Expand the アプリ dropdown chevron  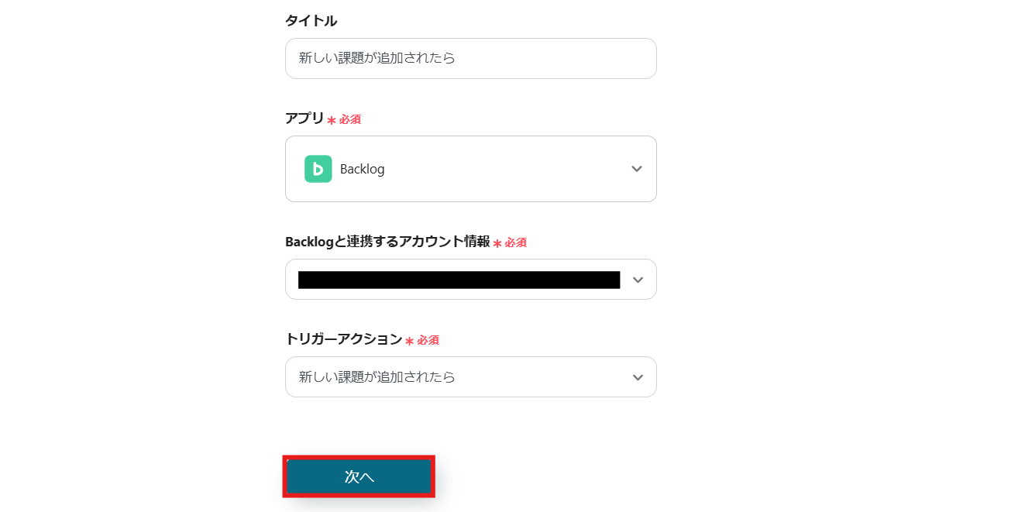pos(637,169)
